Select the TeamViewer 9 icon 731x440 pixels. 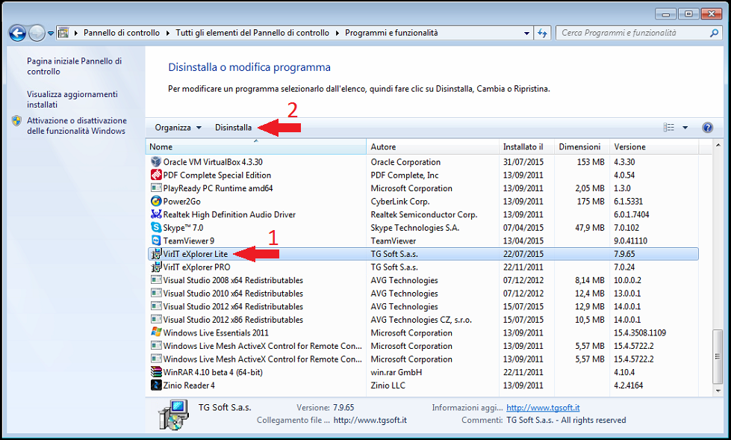(156, 241)
